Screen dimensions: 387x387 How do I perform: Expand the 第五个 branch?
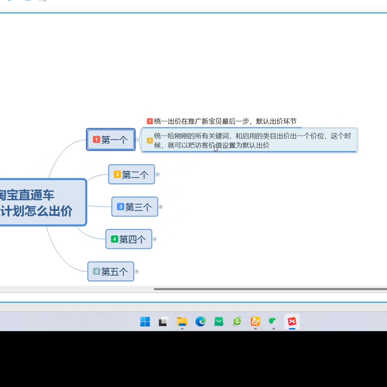point(137,272)
